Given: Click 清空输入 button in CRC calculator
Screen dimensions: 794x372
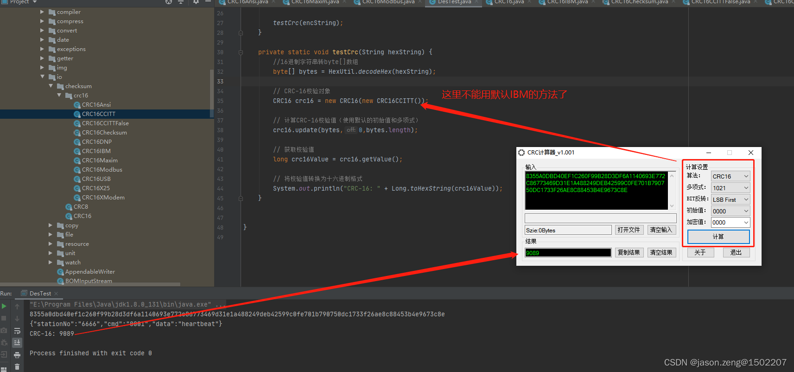Looking at the screenshot, I should tap(661, 230).
